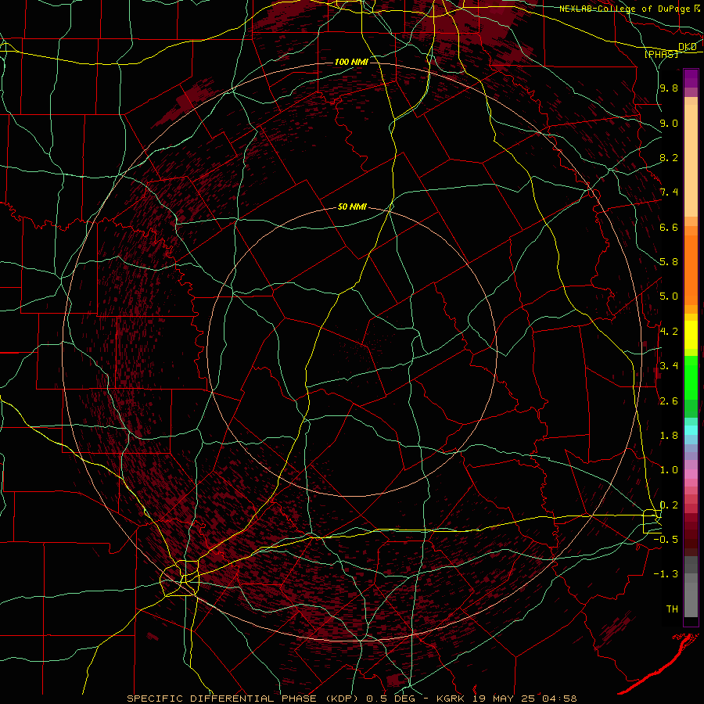Click the 50 NMI range ring label
The width and height of the screenshot is (704, 704).
352,207
